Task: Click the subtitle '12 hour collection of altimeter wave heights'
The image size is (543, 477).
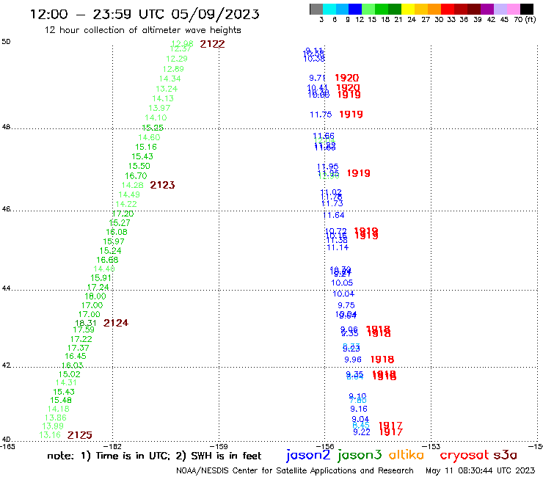Action: (142, 30)
